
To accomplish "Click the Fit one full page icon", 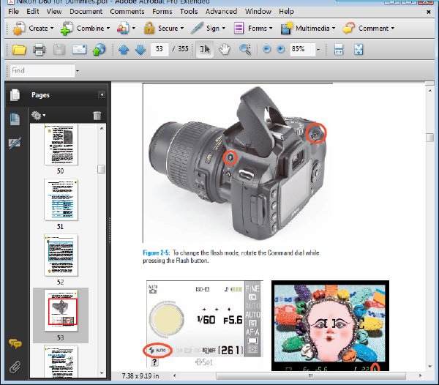I will (x=359, y=49).
